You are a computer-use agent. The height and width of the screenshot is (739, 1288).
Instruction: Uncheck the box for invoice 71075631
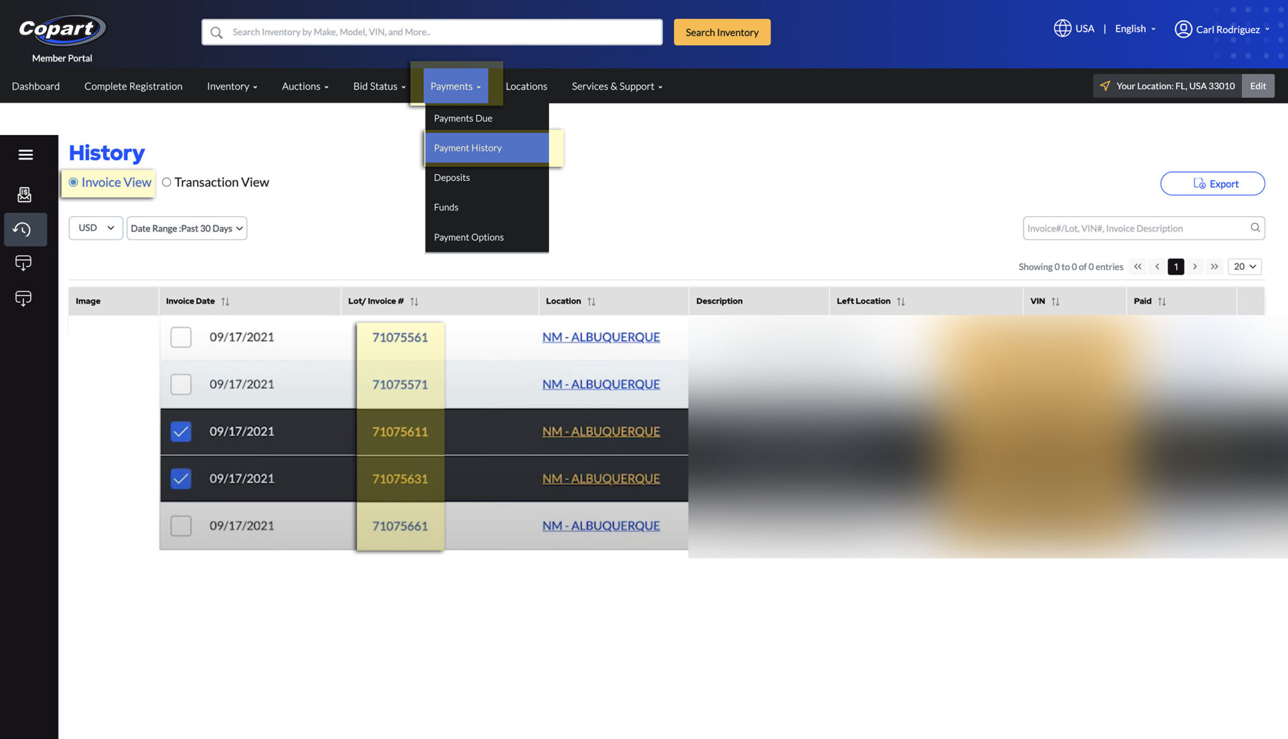[181, 479]
